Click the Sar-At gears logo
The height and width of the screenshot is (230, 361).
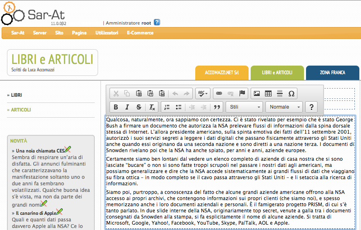point(13,14)
